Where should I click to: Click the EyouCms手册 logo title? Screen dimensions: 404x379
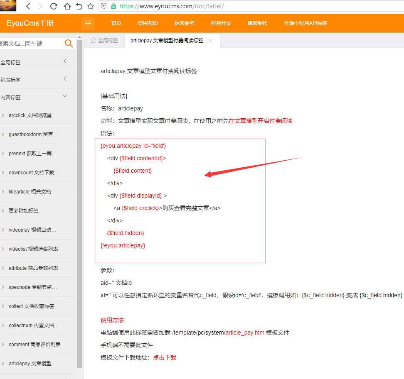pyautogui.click(x=30, y=23)
